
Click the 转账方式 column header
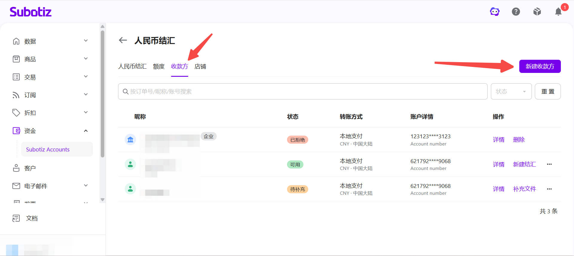[351, 117]
